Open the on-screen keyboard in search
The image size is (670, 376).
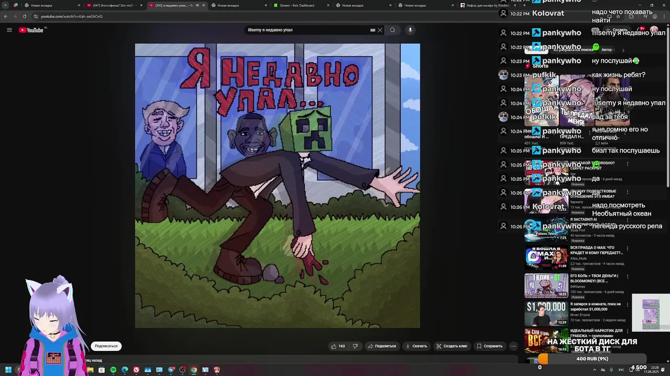tap(373, 30)
